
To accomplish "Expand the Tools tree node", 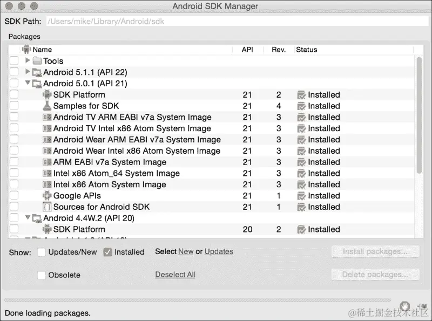I will pyautogui.click(x=28, y=60).
